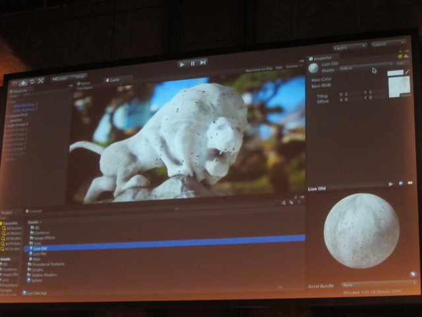Start play mode with the Play button
Screen dimensions: 422x317
[182, 65]
